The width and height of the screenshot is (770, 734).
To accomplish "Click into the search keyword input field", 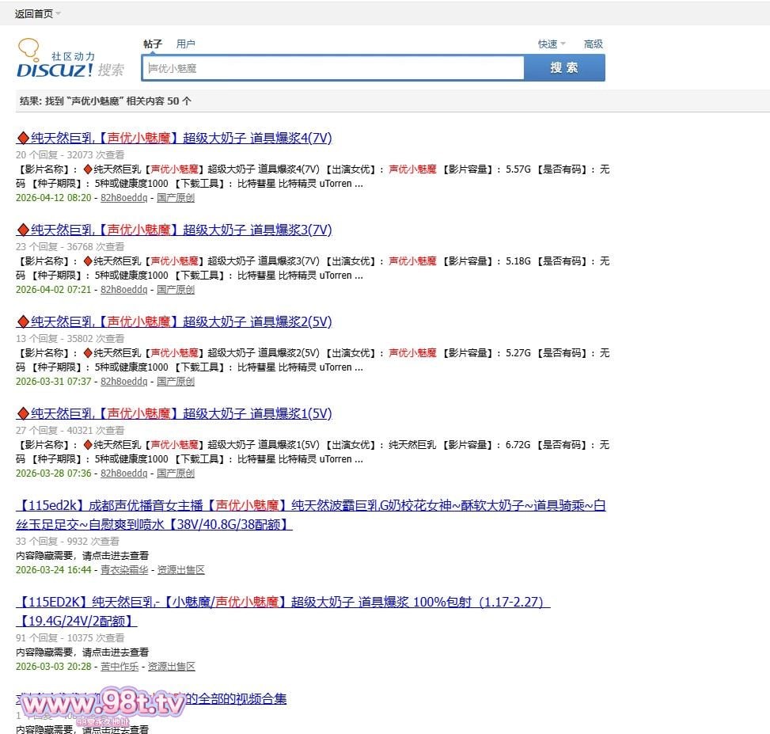I will [x=332, y=68].
